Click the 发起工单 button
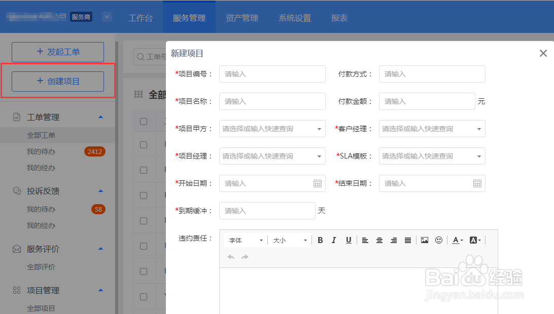The height and width of the screenshot is (314, 554). 57,52
